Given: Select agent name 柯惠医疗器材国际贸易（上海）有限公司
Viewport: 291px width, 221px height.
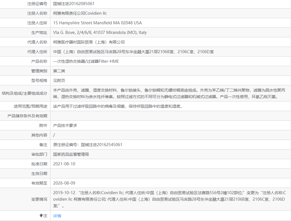Looking at the screenshot, I should coord(89,42).
